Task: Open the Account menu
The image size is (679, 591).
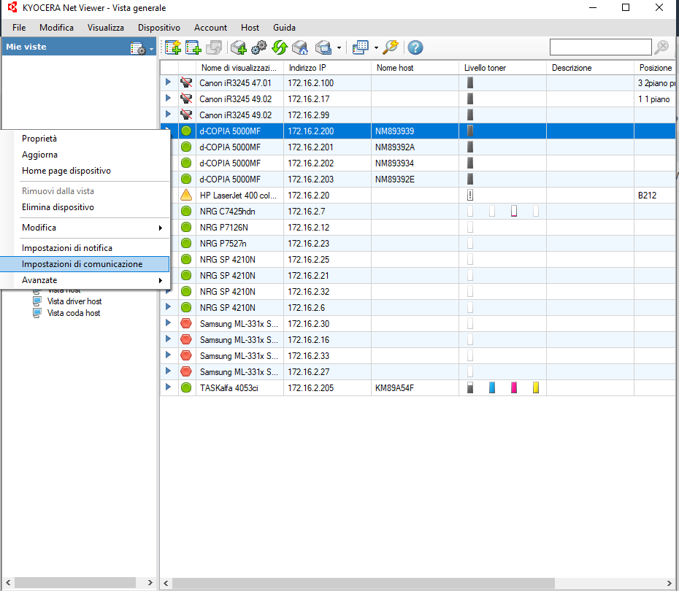Action: pos(210,28)
